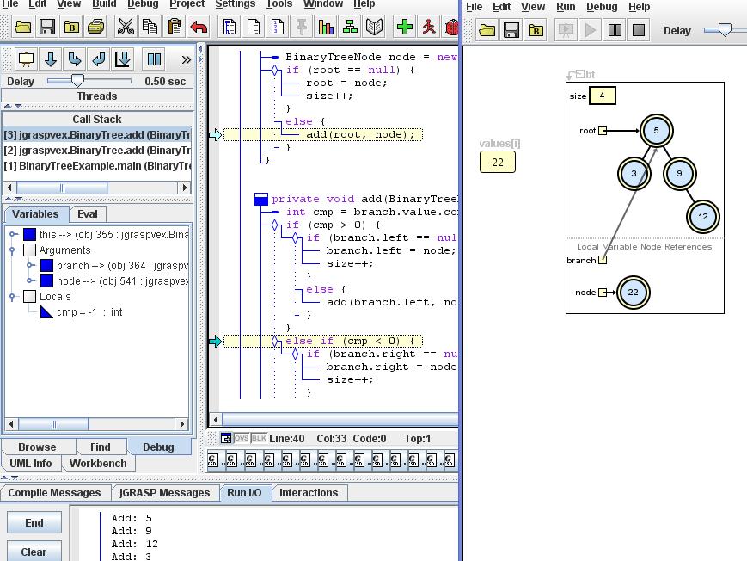Click the Browse folder B icon in editor toolbar
This screenshot has height=561, width=747.
coord(71,27)
